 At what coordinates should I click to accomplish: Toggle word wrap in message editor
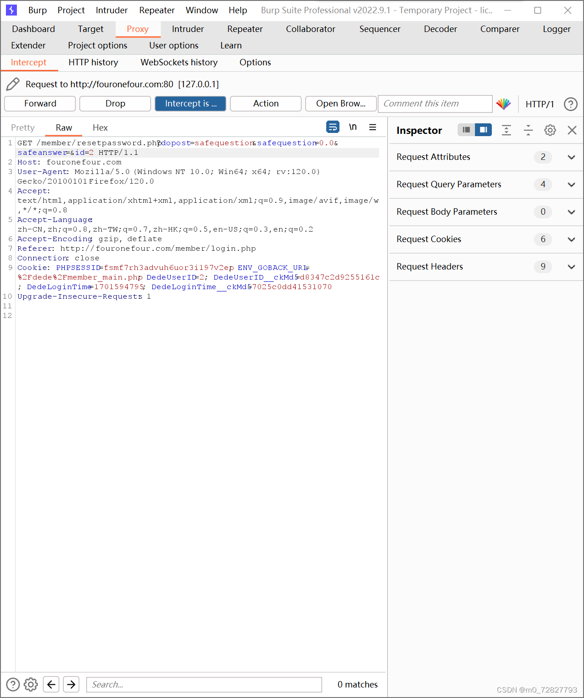pos(333,127)
